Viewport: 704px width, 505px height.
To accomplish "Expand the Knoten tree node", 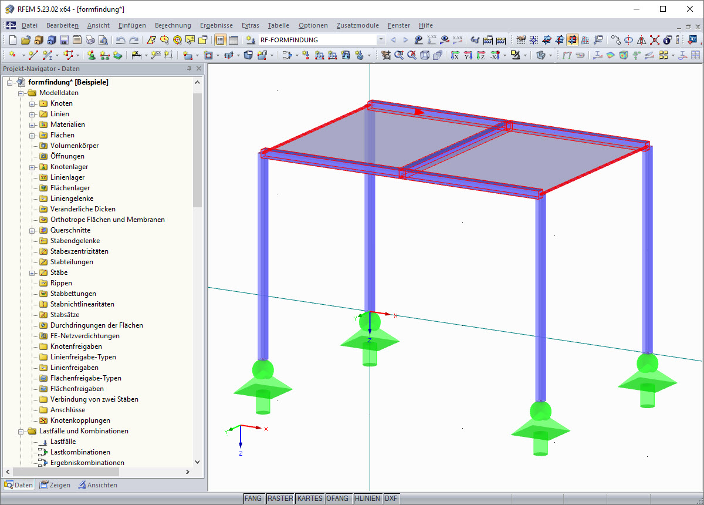I will point(32,103).
